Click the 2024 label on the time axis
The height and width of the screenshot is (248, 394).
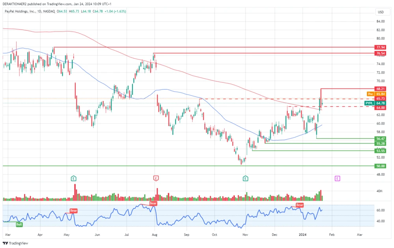click(x=303, y=234)
